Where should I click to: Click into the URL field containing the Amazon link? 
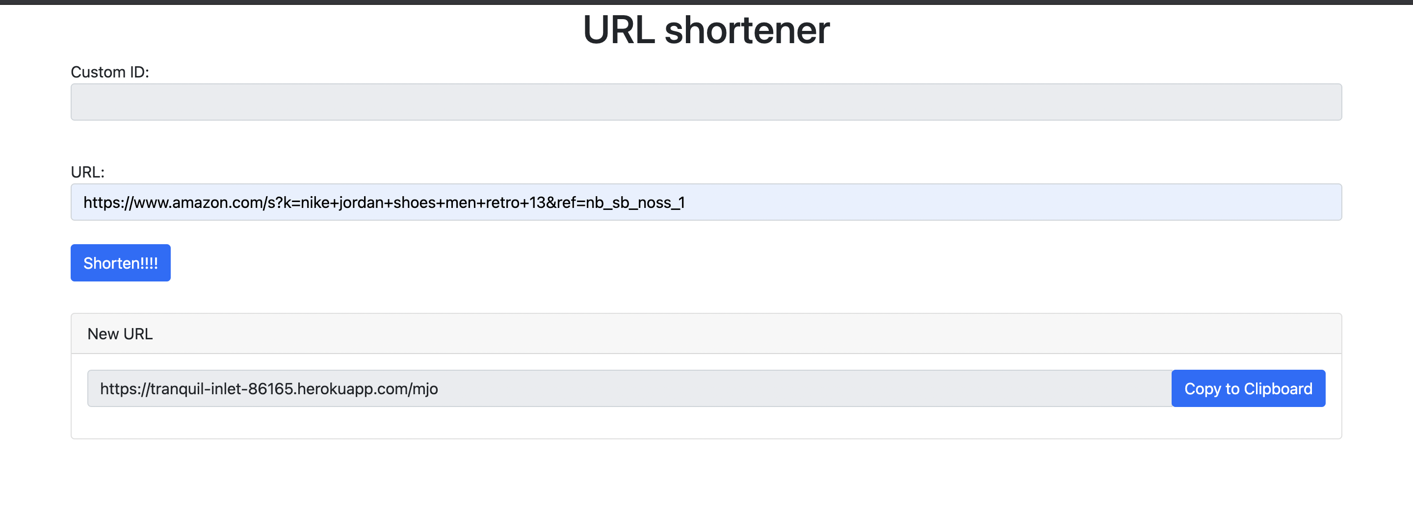click(x=706, y=202)
